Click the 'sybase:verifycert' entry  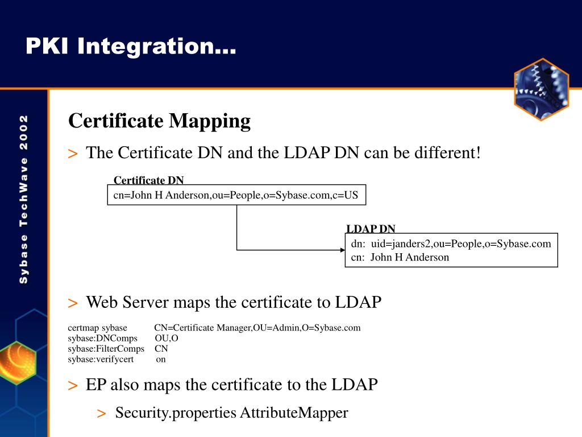point(100,360)
